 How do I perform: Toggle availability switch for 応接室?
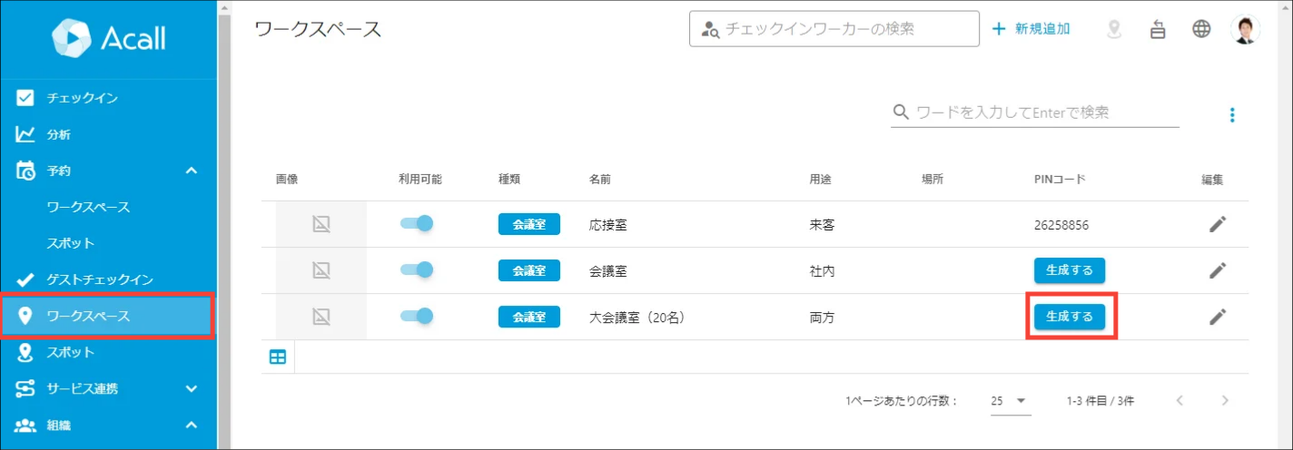[x=417, y=223]
